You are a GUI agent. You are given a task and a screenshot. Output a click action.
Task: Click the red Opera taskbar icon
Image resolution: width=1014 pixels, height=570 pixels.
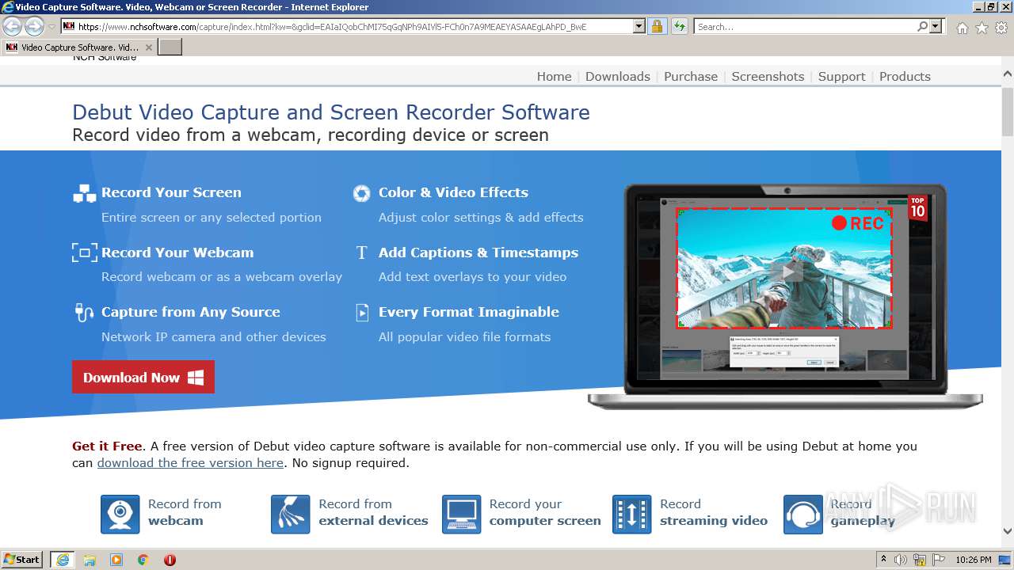[170, 560]
